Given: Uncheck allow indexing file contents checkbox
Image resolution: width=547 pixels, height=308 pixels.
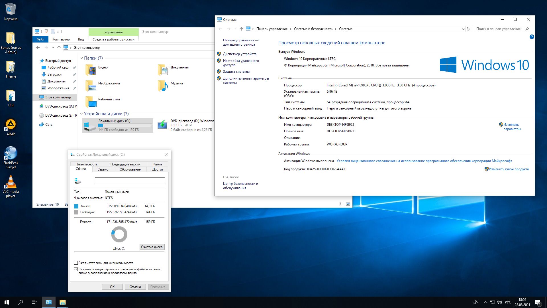Looking at the screenshot, I should click(76, 269).
